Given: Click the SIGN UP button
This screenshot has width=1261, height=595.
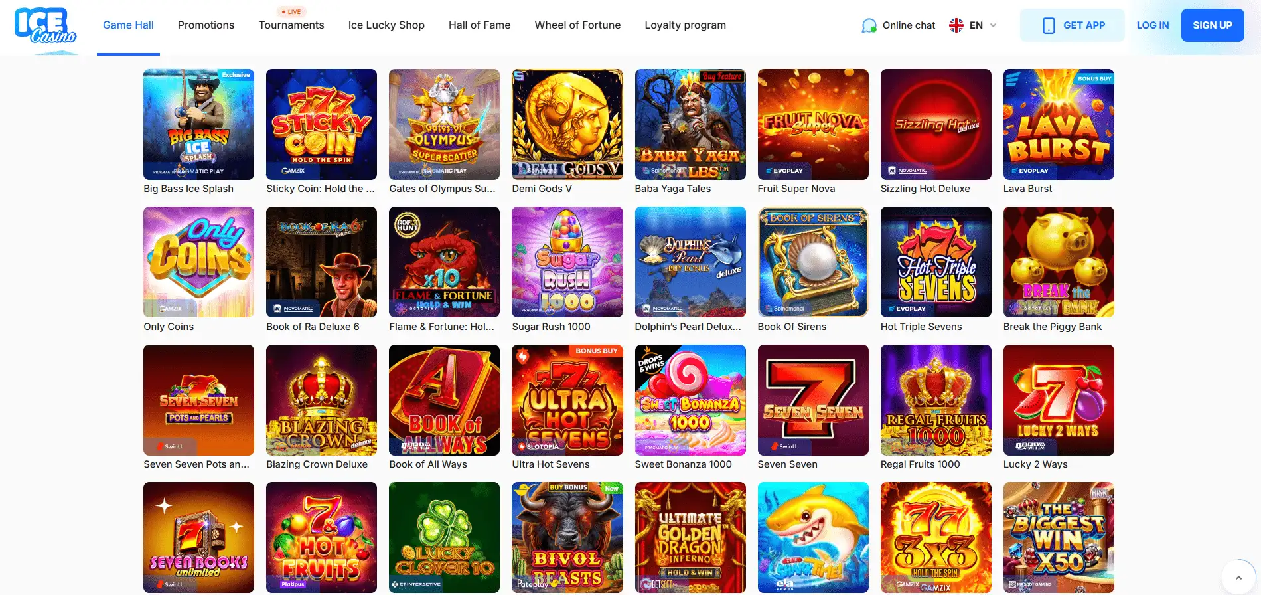Looking at the screenshot, I should (x=1213, y=25).
